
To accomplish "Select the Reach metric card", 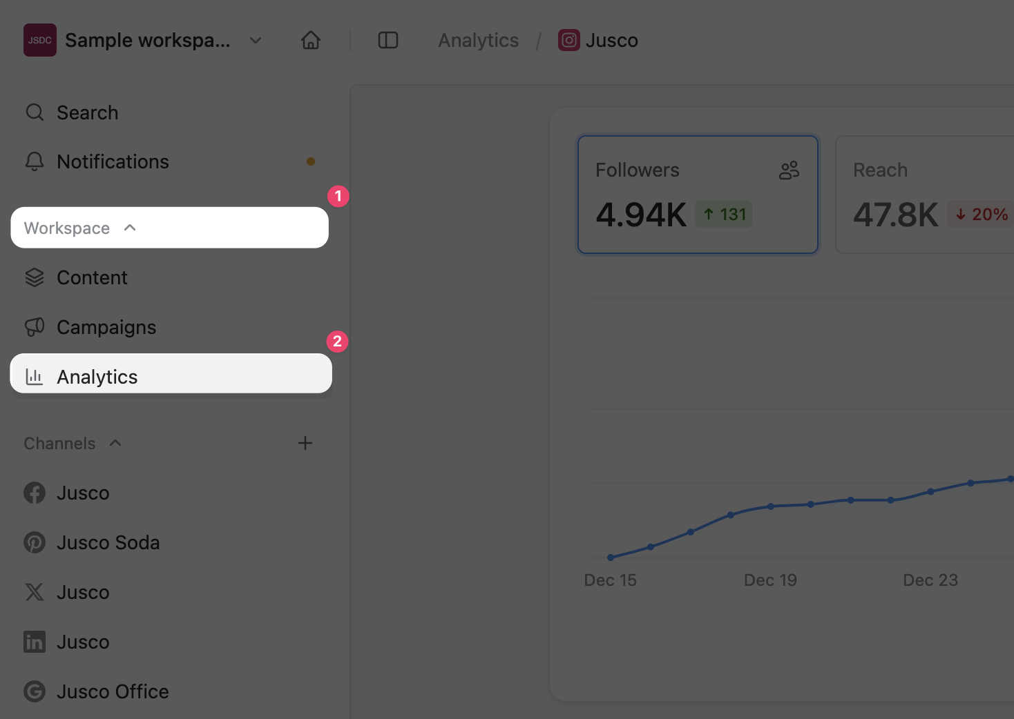I will (x=926, y=195).
